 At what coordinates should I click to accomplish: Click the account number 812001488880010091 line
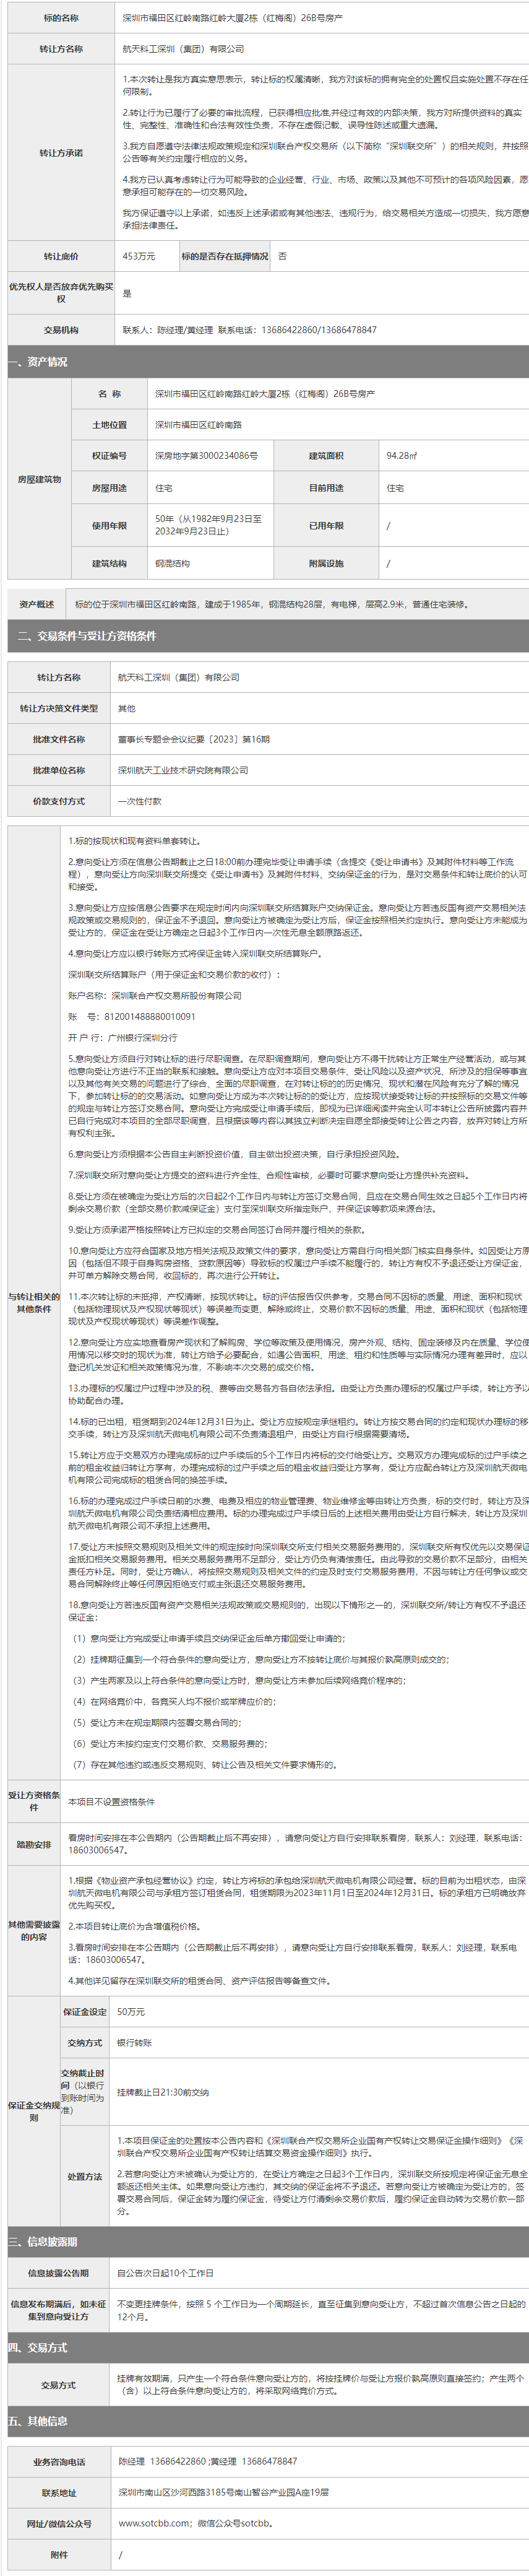(x=132, y=1016)
